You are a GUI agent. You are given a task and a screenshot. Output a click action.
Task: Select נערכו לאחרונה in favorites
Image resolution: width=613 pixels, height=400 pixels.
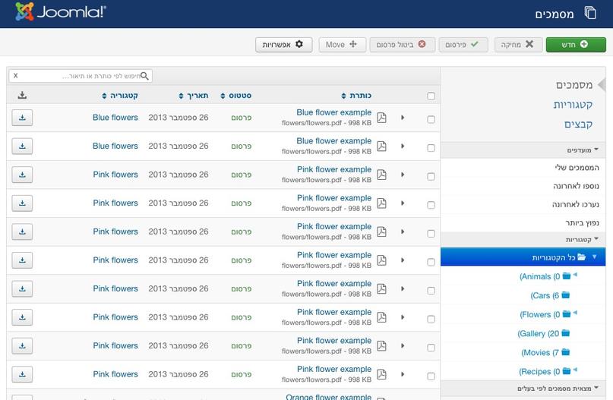(576, 204)
